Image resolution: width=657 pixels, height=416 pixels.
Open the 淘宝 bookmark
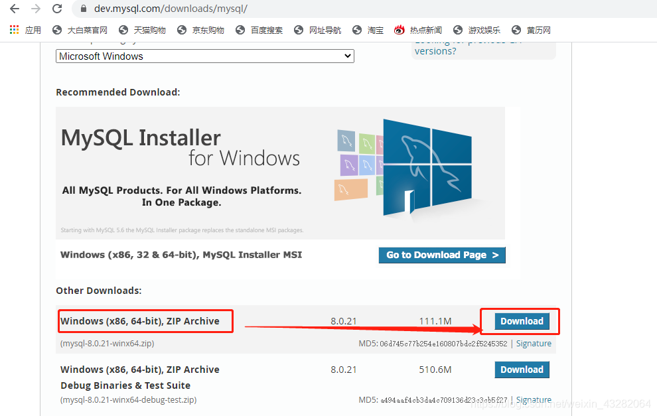(368, 30)
